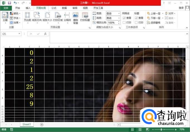The image size is (190, 132).
Task: Open the 打印标题 print titles dialog
Action: (x=85, y=17)
